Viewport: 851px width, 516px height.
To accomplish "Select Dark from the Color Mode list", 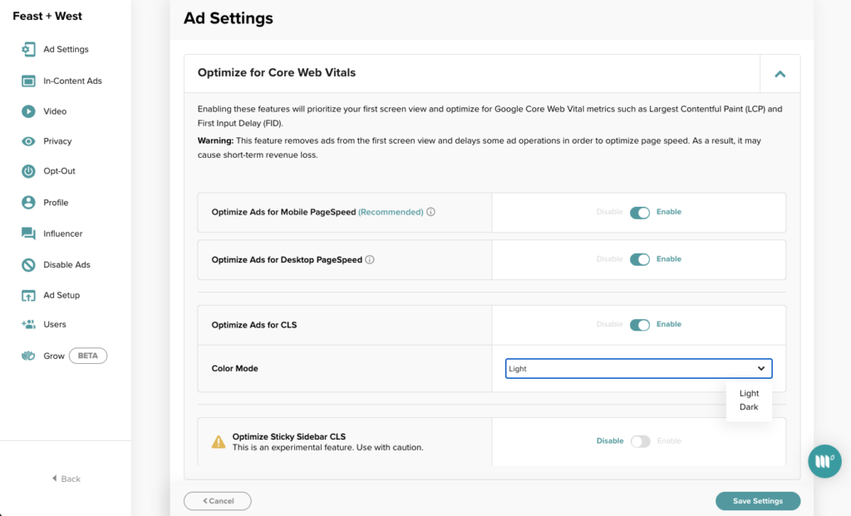I will [749, 407].
